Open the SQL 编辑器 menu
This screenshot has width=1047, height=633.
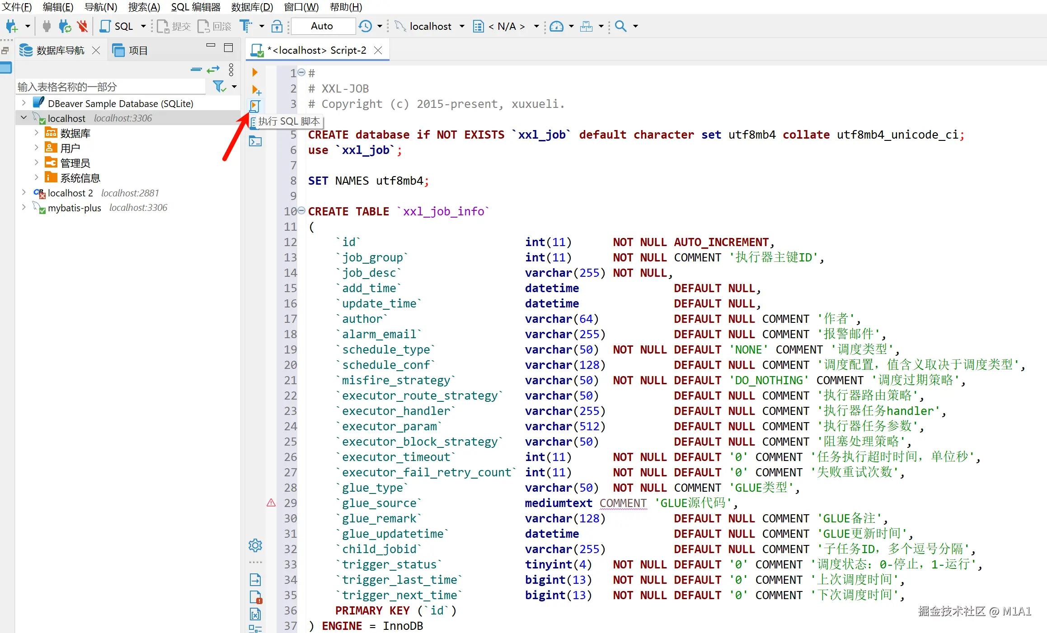click(195, 7)
